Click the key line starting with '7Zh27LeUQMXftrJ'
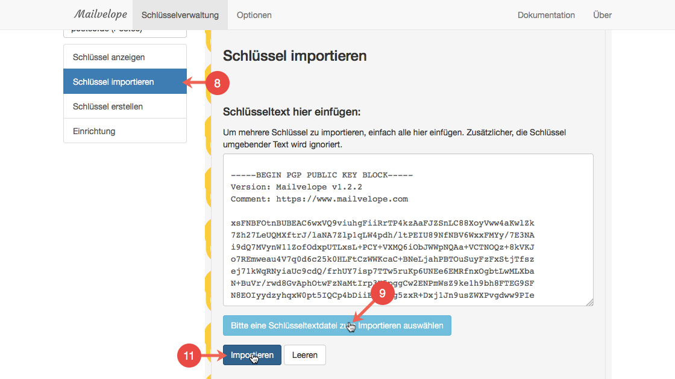675x379 pixels. (x=382, y=235)
